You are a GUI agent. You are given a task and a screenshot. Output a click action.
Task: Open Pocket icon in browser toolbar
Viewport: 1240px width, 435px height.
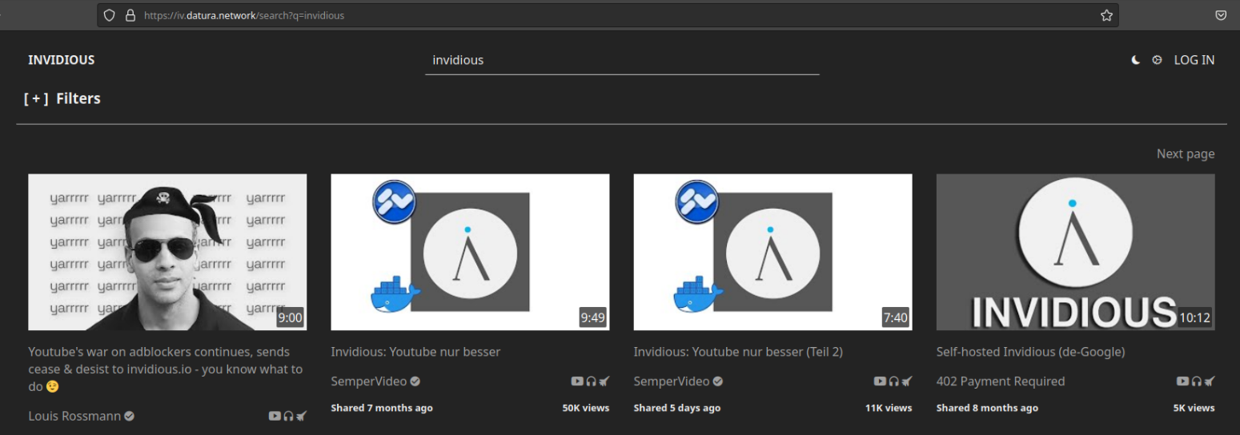coord(1221,15)
